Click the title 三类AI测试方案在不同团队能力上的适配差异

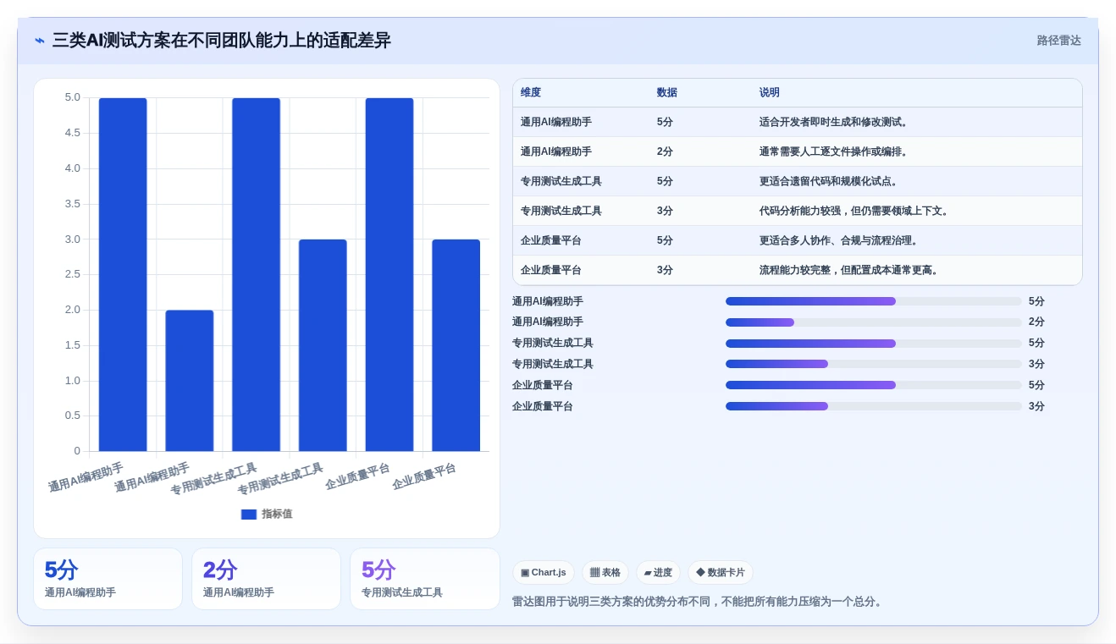click(222, 41)
